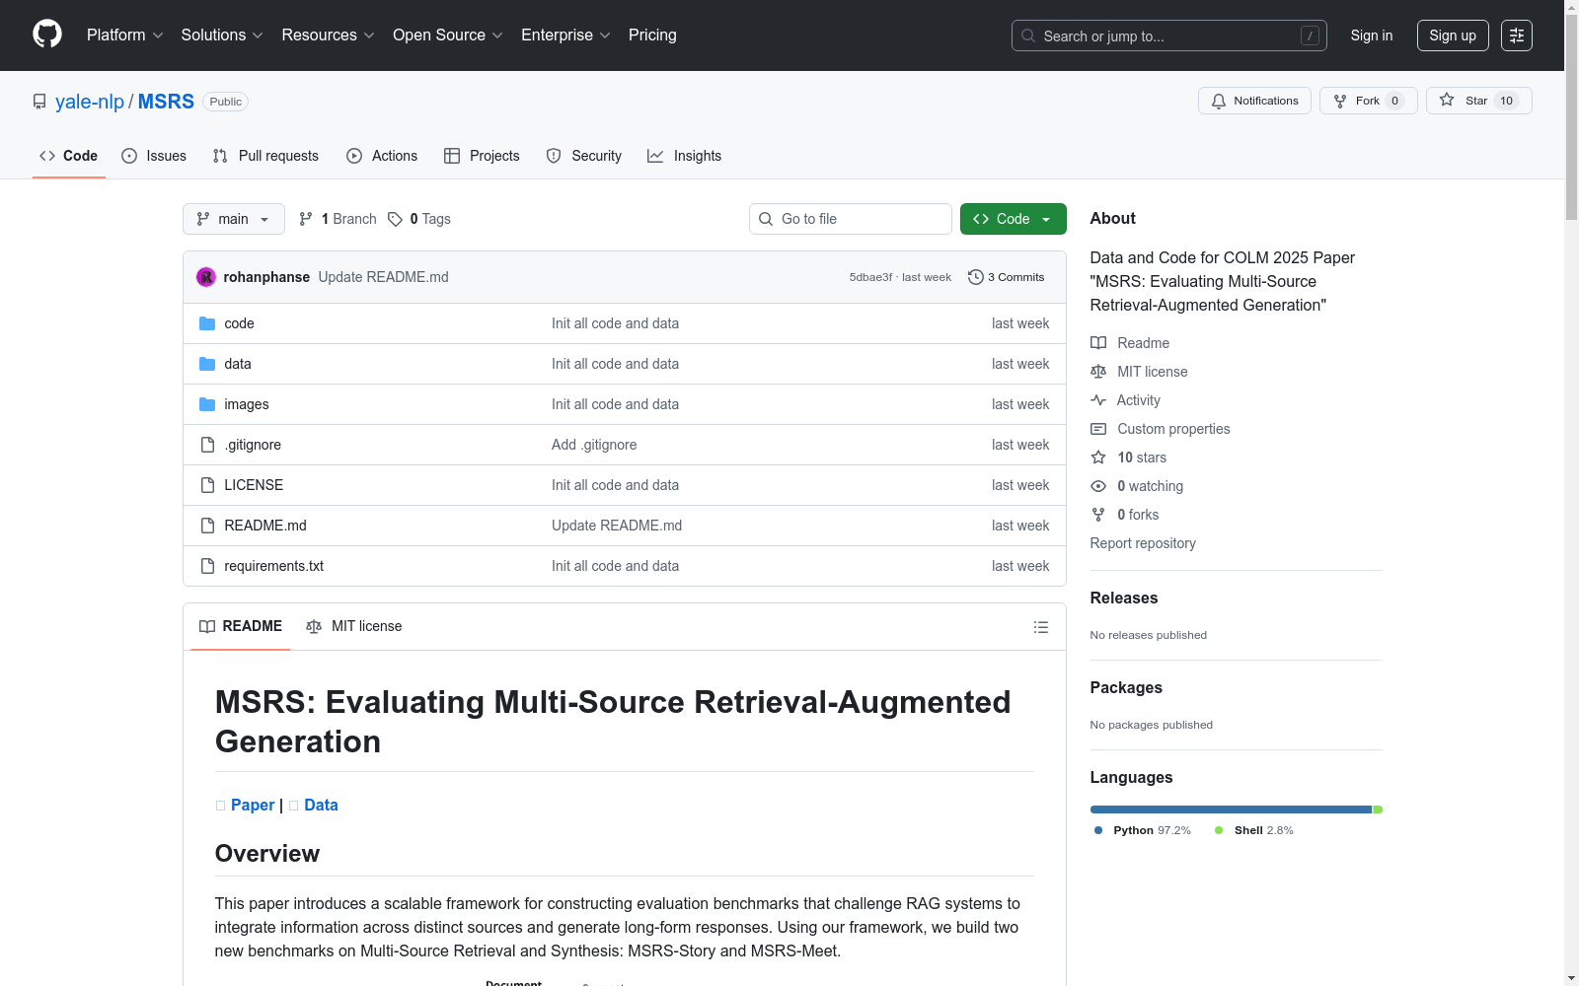Viewport: 1579px width, 986px height.
Task: Select the README tab in the file panel
Action: (241, 626)
